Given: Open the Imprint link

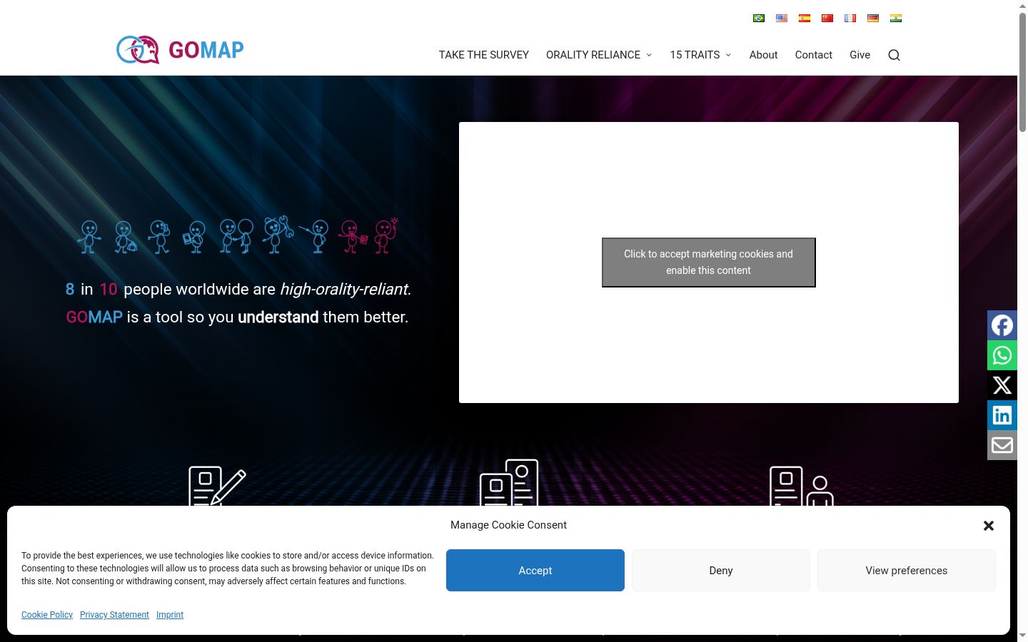Looking at the screenshot, I should coord(170,615).
